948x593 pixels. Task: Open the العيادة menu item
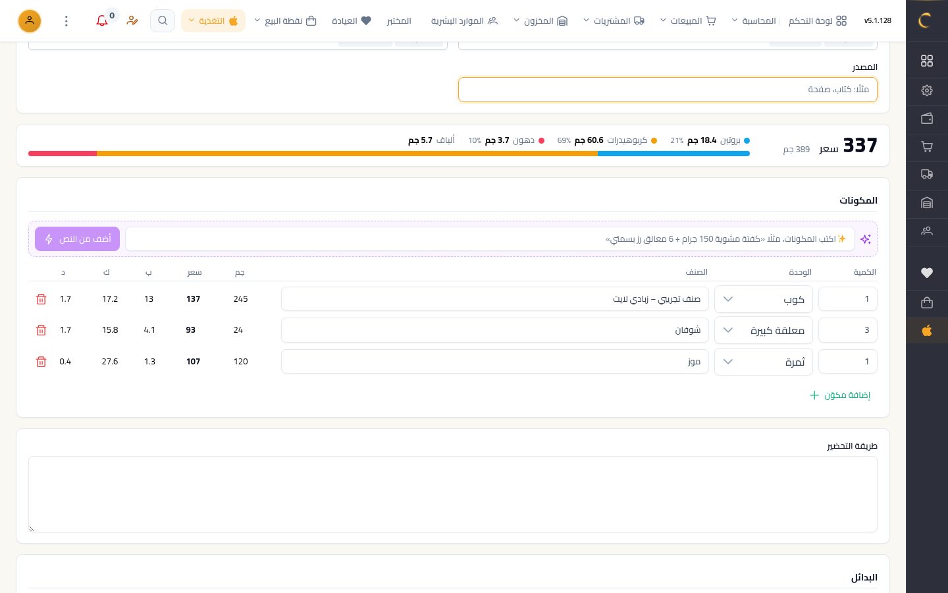(352, 21)
